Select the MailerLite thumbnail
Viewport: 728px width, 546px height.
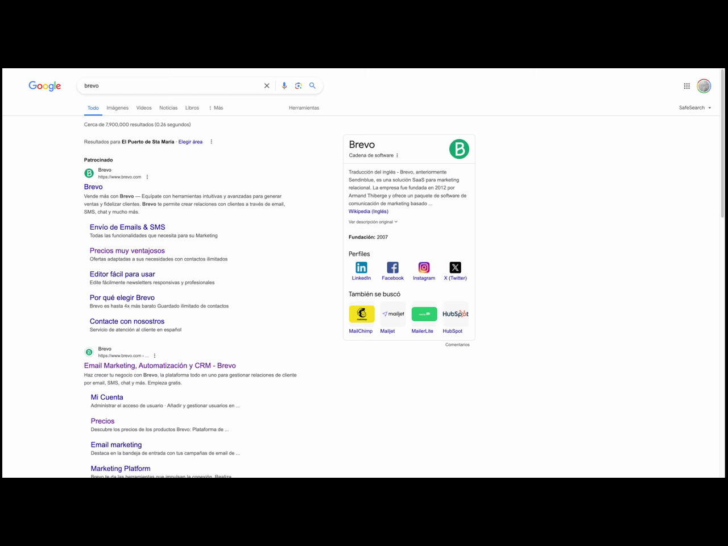pyautogui.click(x=424, y=314)
